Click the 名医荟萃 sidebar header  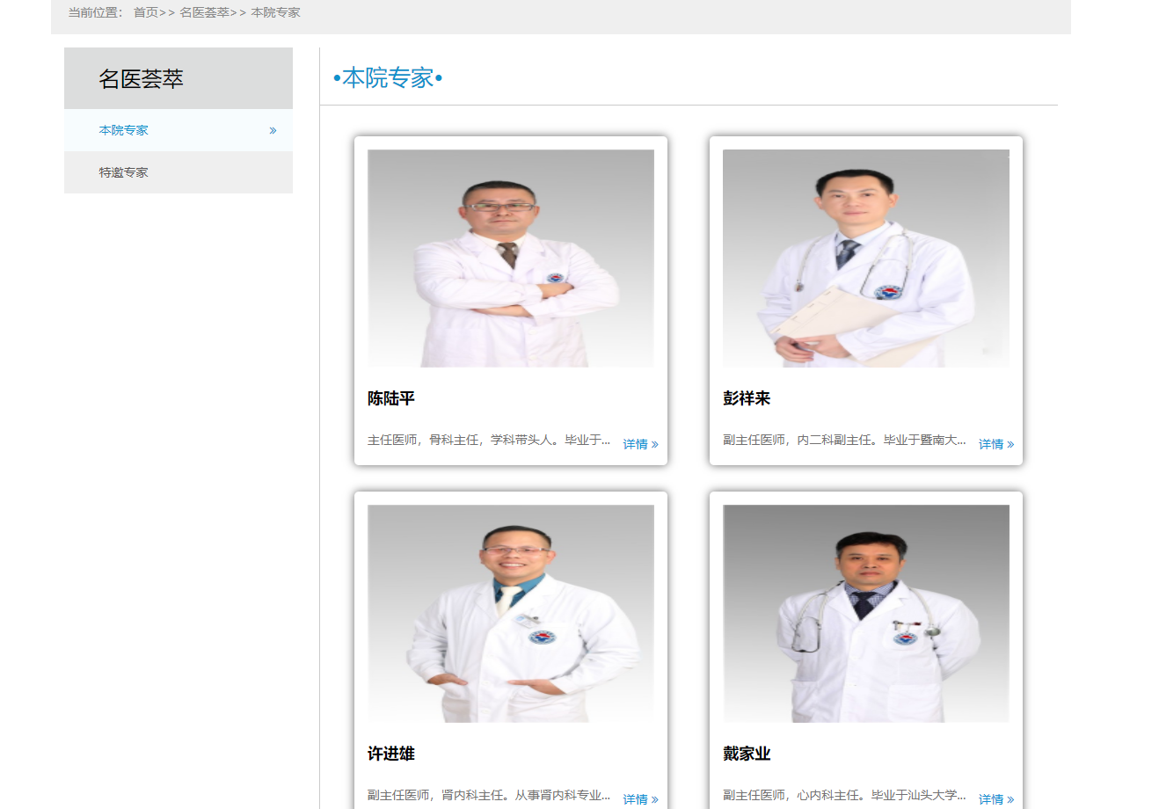click(179, 78)
